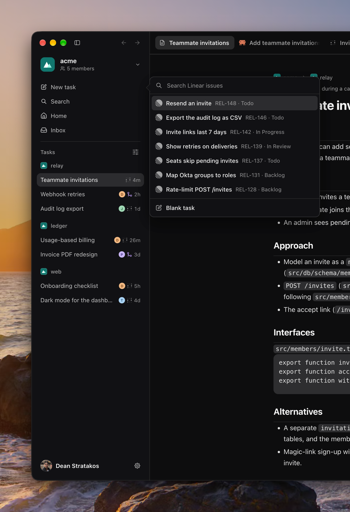Open the Dark mode for the dashboard task
The image size is (350, 512).
click(90, 300)
